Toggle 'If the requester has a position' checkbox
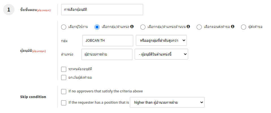Screen dimensions: 271x113 [x=64, y=103]
